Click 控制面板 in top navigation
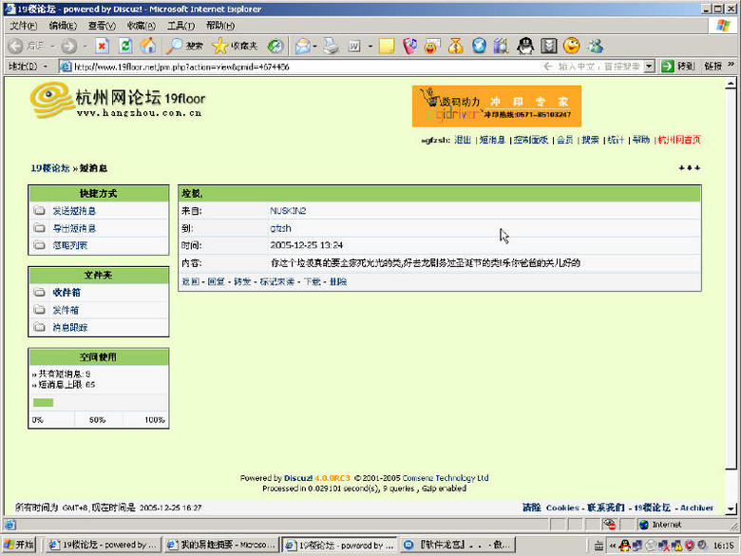 (528, 140)
